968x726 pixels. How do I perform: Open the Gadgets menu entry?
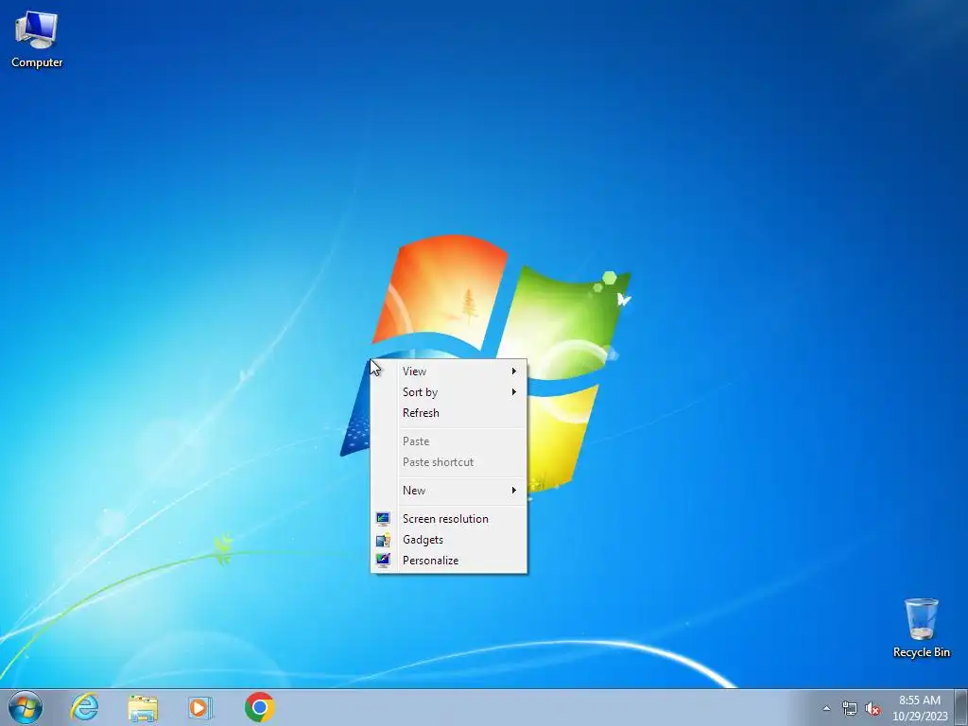[449, 540]
